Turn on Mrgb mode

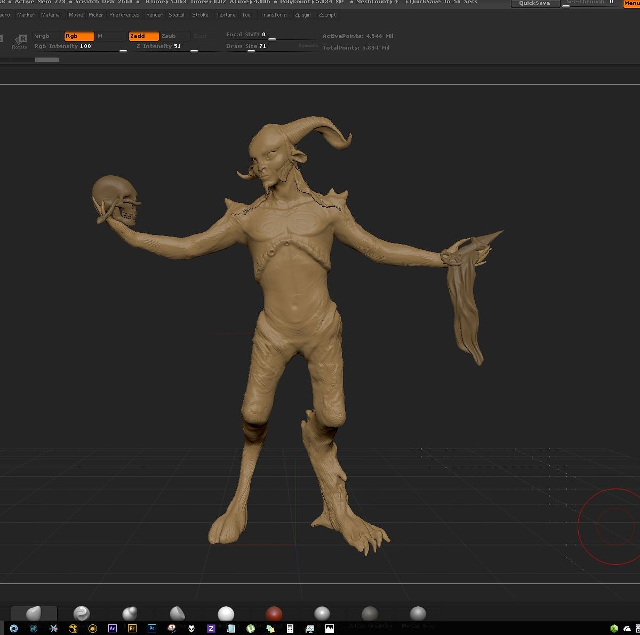coord(47,36)
